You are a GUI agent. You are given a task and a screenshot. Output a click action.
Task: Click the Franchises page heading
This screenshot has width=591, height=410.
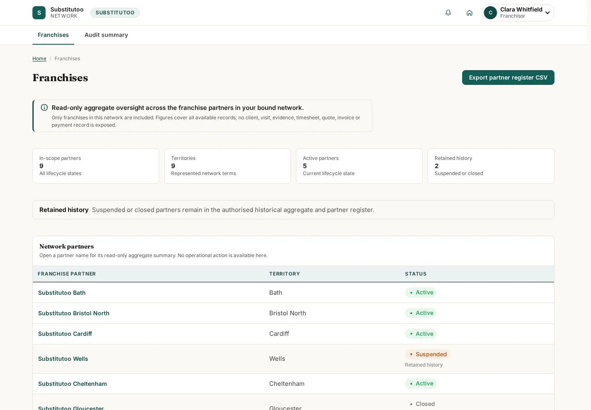60,77
